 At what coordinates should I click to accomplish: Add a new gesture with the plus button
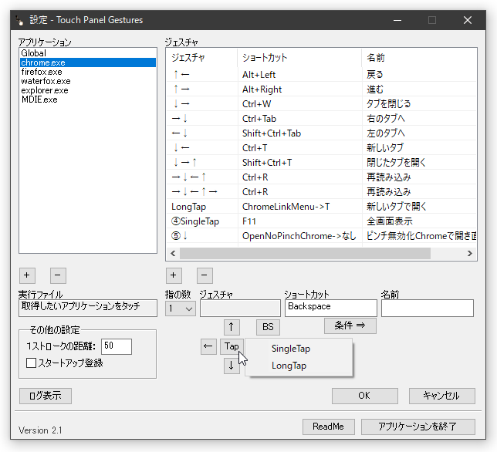point(174,275)
